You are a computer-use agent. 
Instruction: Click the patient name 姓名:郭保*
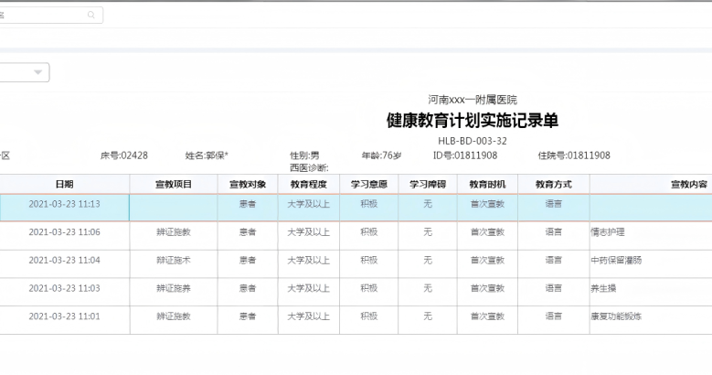click(207, 155)
